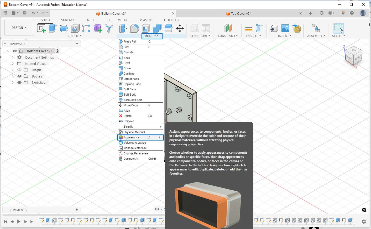Click the ViewCube FRONT face
371x229 pixels.
[349, 58]
